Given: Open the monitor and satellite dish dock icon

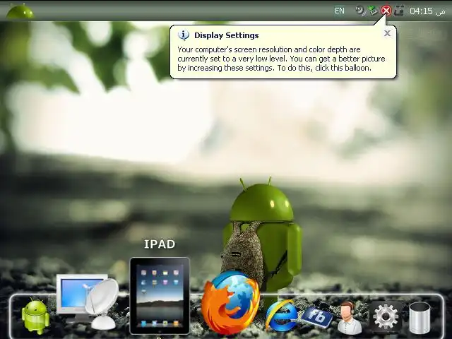Looking at the screenshot, I should [88, 302].
